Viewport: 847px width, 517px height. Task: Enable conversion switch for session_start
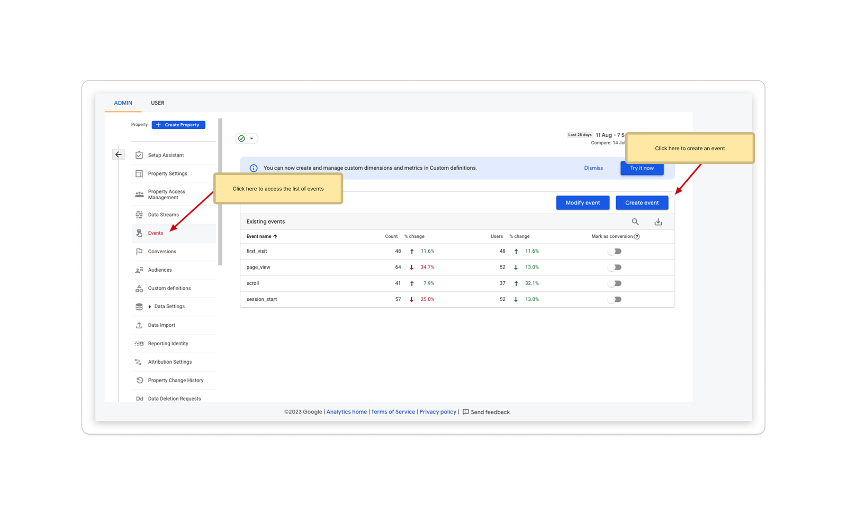(x=615, y=300)
